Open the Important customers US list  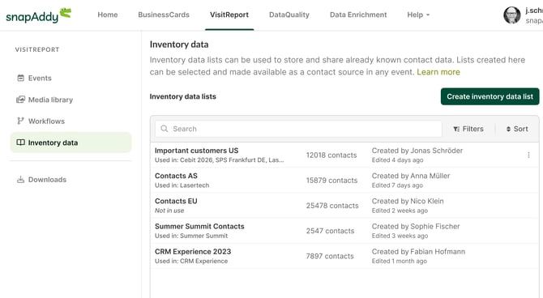196,151
